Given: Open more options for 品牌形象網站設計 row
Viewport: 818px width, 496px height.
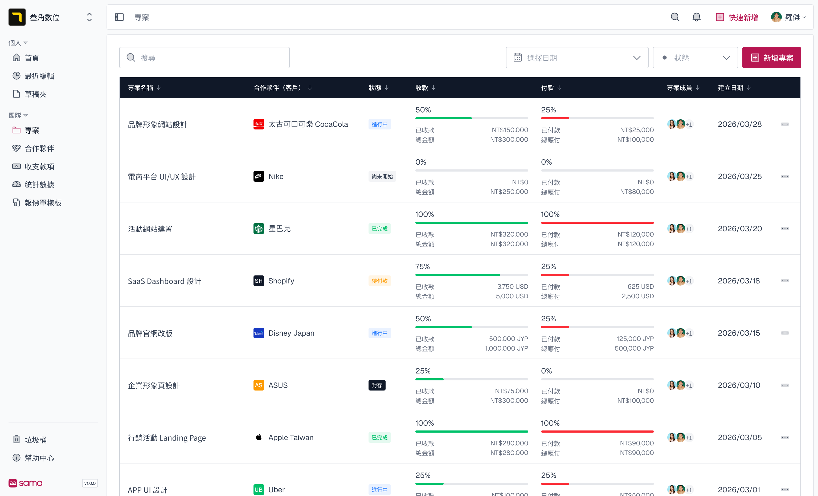Looking at the screenshot, I should click(785, 124).
